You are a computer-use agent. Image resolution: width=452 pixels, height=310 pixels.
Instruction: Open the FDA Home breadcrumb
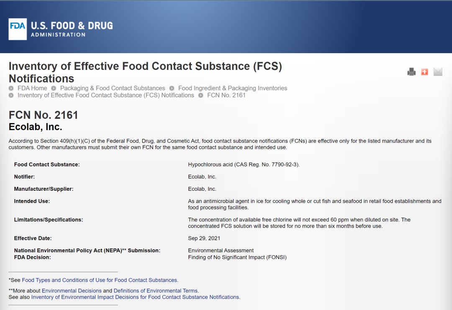click(x=32, y=88)
